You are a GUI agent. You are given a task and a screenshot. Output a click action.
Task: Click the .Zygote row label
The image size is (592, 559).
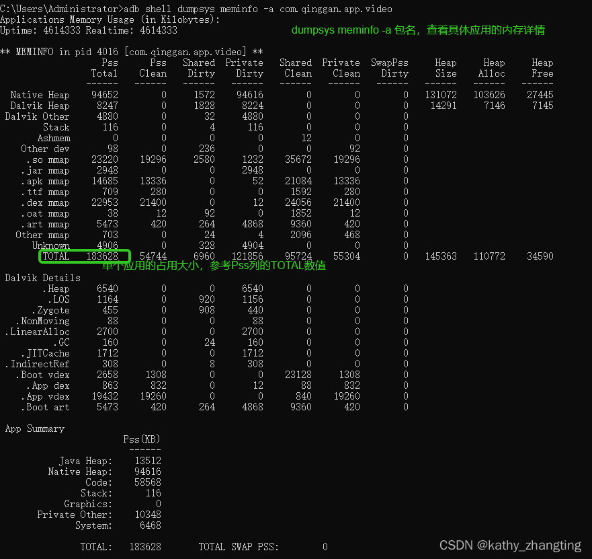click(x=51, y=311)
